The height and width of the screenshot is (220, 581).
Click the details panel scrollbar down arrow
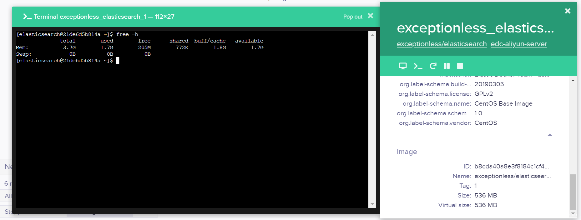573,213
